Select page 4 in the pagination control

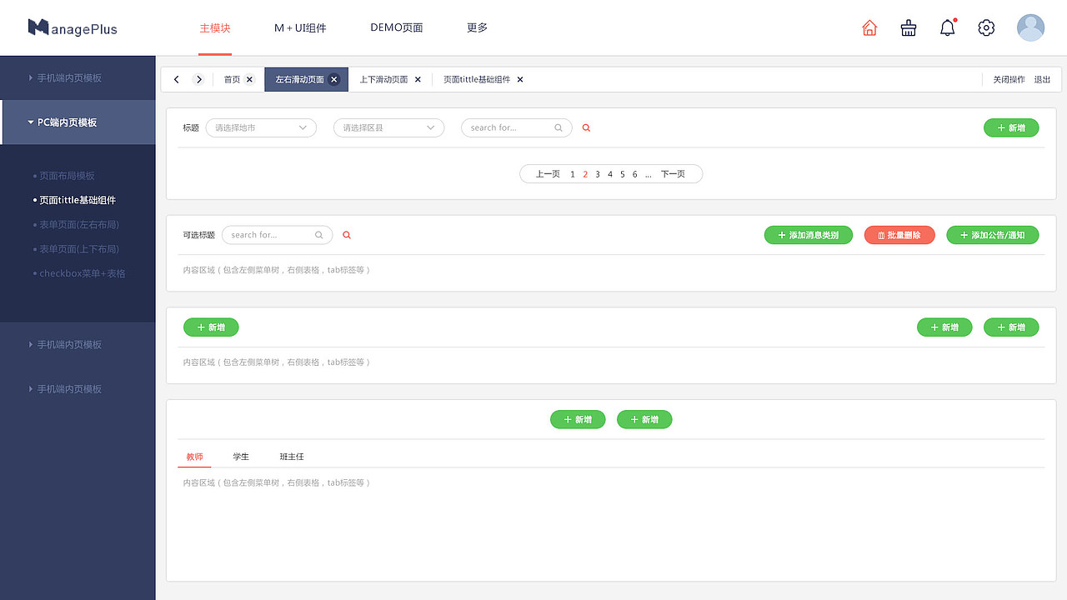[609, 173]
